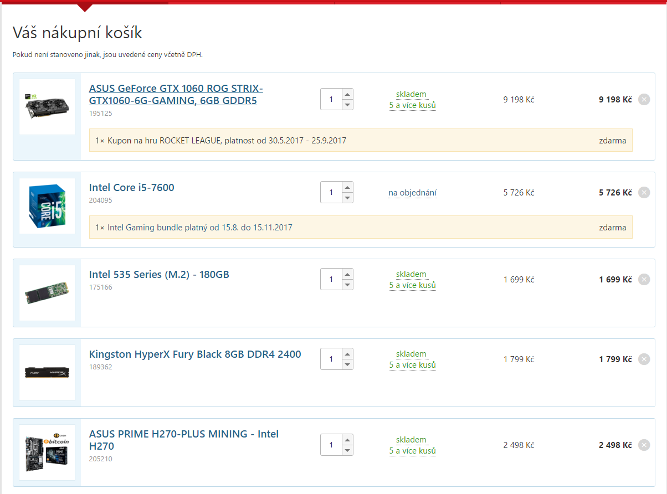Decrease quantity of Kingston HyperX Fury Black
Viewport: 667px width, 494px height.
pyautogui.click(x=347, y=364)
